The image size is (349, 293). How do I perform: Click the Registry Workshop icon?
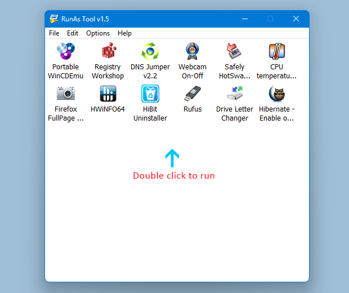(108, 52)
